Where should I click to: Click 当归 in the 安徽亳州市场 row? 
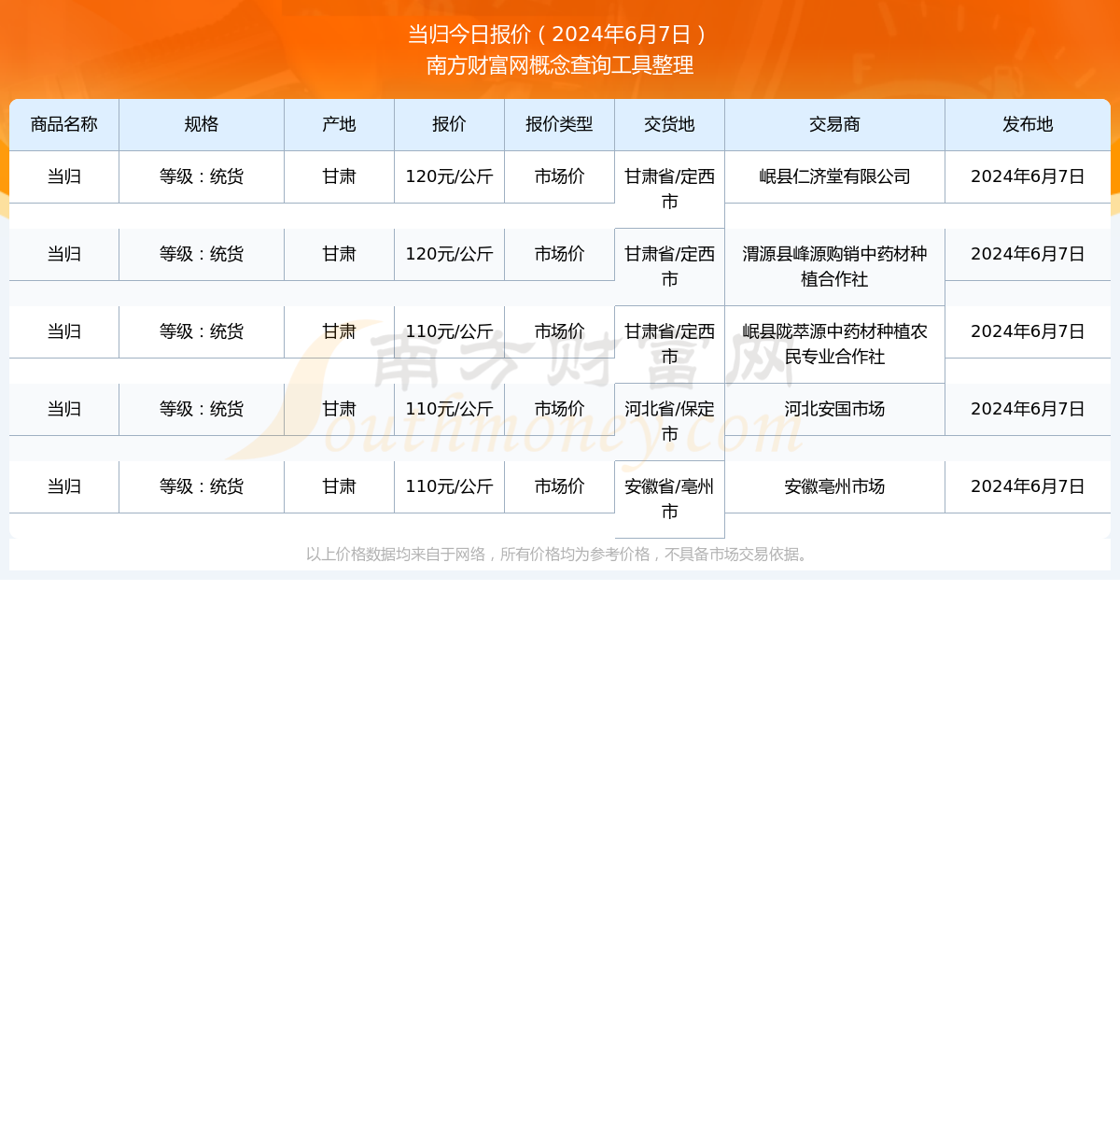[x=64, y=486]
